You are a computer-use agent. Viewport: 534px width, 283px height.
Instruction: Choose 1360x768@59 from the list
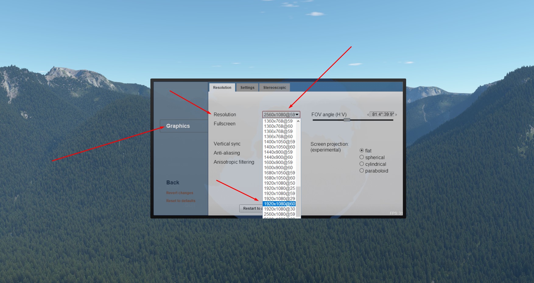(279, 121)
